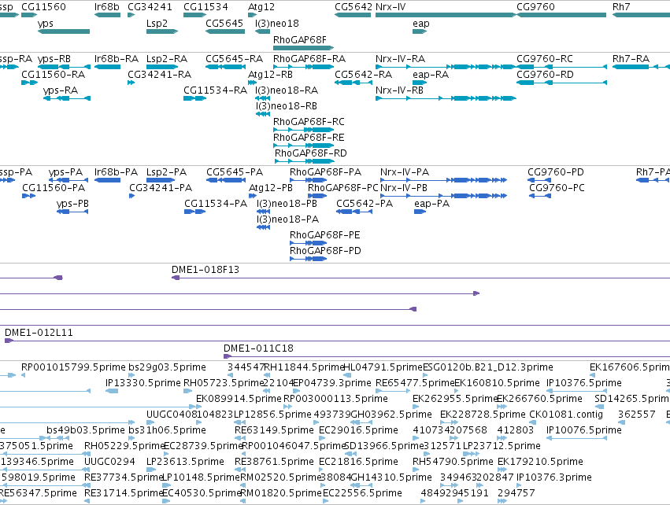Click the CG11534 gene arrow
The image size is (670, 505).
pos(194,15)
